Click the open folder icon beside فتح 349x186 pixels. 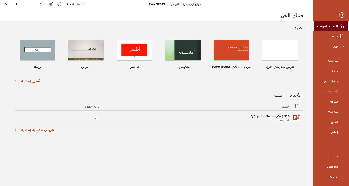pos(342,46)
